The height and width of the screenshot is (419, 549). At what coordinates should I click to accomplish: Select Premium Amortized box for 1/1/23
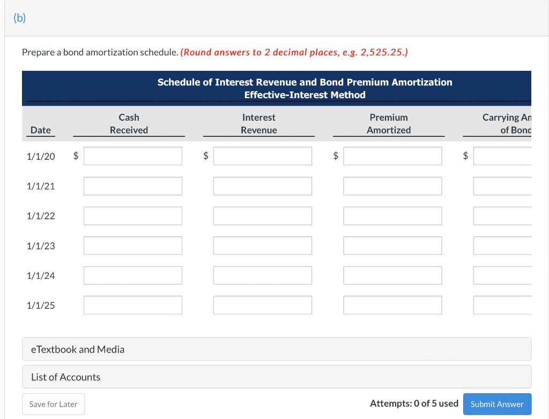click(392, 246)
